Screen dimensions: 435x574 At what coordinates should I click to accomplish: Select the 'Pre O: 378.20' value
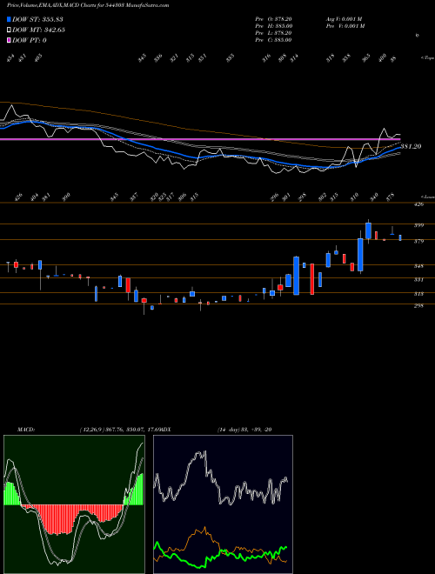click(x=273, y=19)
